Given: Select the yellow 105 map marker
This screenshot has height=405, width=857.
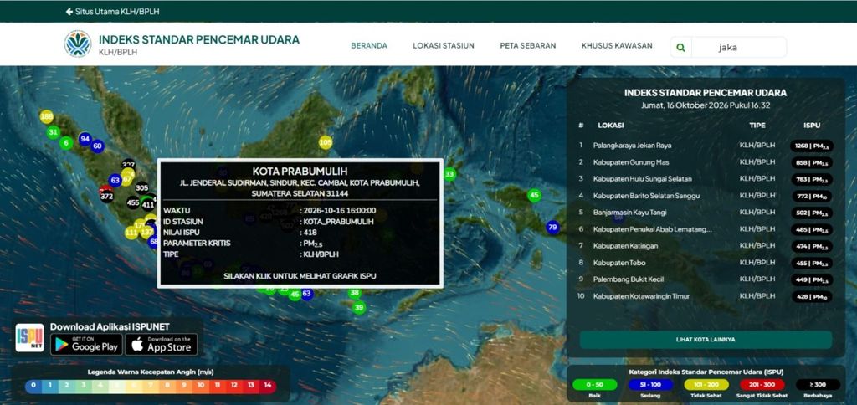Looking at the screenshot, I should point(326,142).
